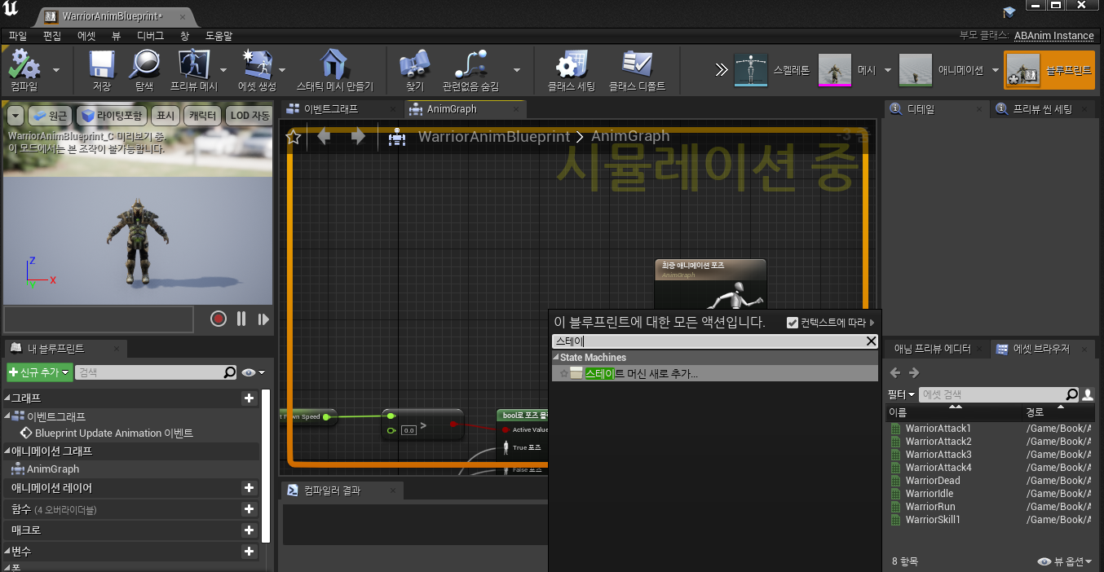The image size is (1104, 572).
Task: Add a new 함수 with plus icon
Action: 250,509
